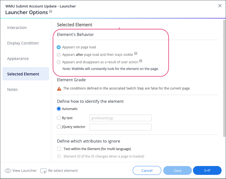Choose the JQuery selector radio option
This screenshot has width=226, height=179.
coord(59,127)
